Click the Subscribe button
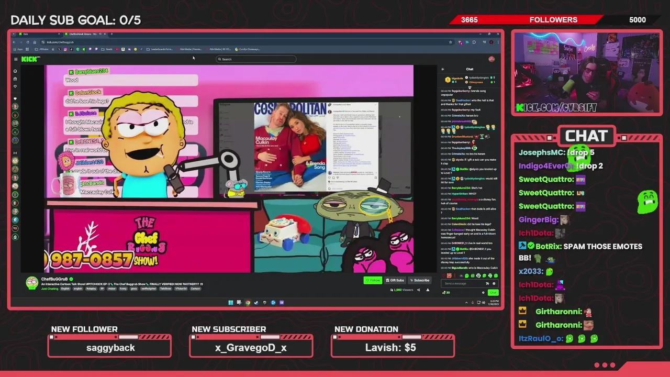 click(x=420, y=280)
